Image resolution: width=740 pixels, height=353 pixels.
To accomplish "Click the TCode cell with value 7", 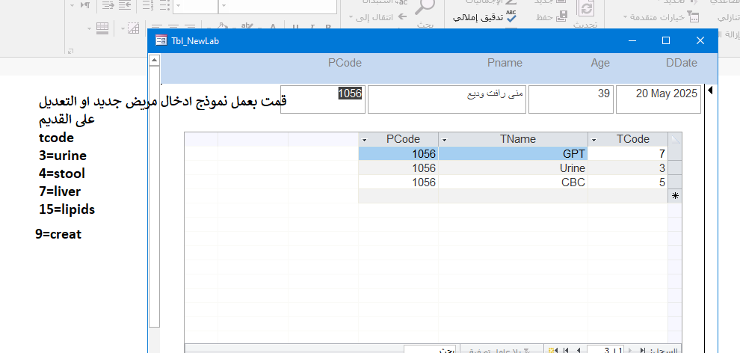I will click(628, 154).
